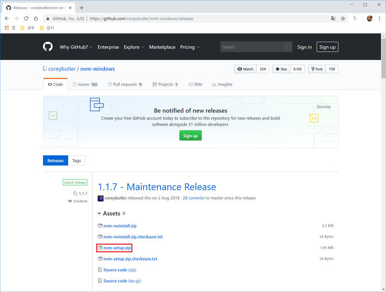Click the Fork button
Screen dimensions: 386x292
click(x=317, y=69)
